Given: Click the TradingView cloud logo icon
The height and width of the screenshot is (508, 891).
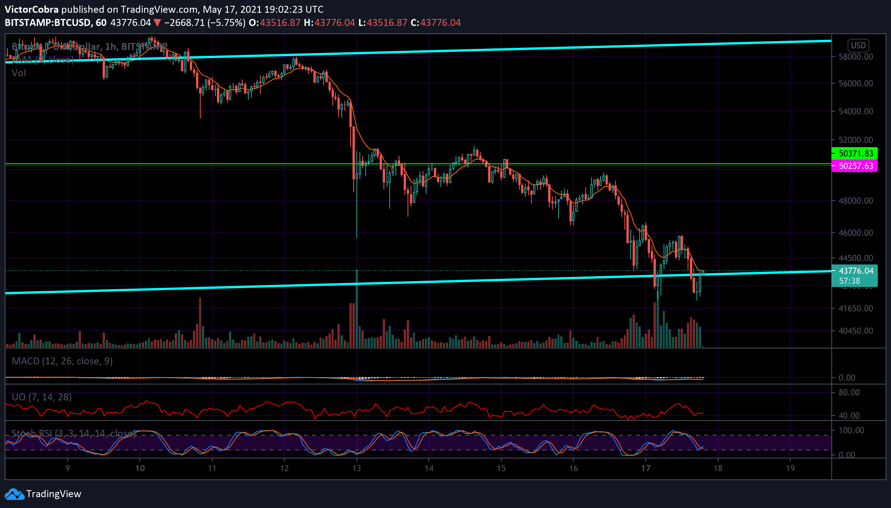Looking at the screenshot, I should point(14,494).
